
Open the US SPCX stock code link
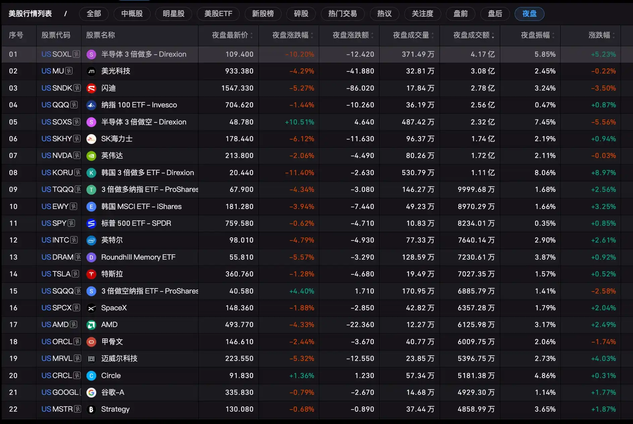(x=56, y=308)
